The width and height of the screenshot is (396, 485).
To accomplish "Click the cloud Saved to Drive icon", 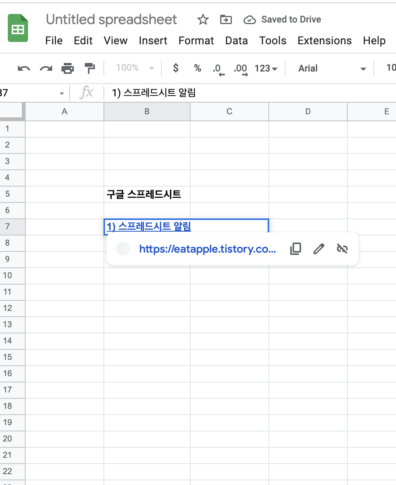I will pyautogui.click(x=249, y=20).
